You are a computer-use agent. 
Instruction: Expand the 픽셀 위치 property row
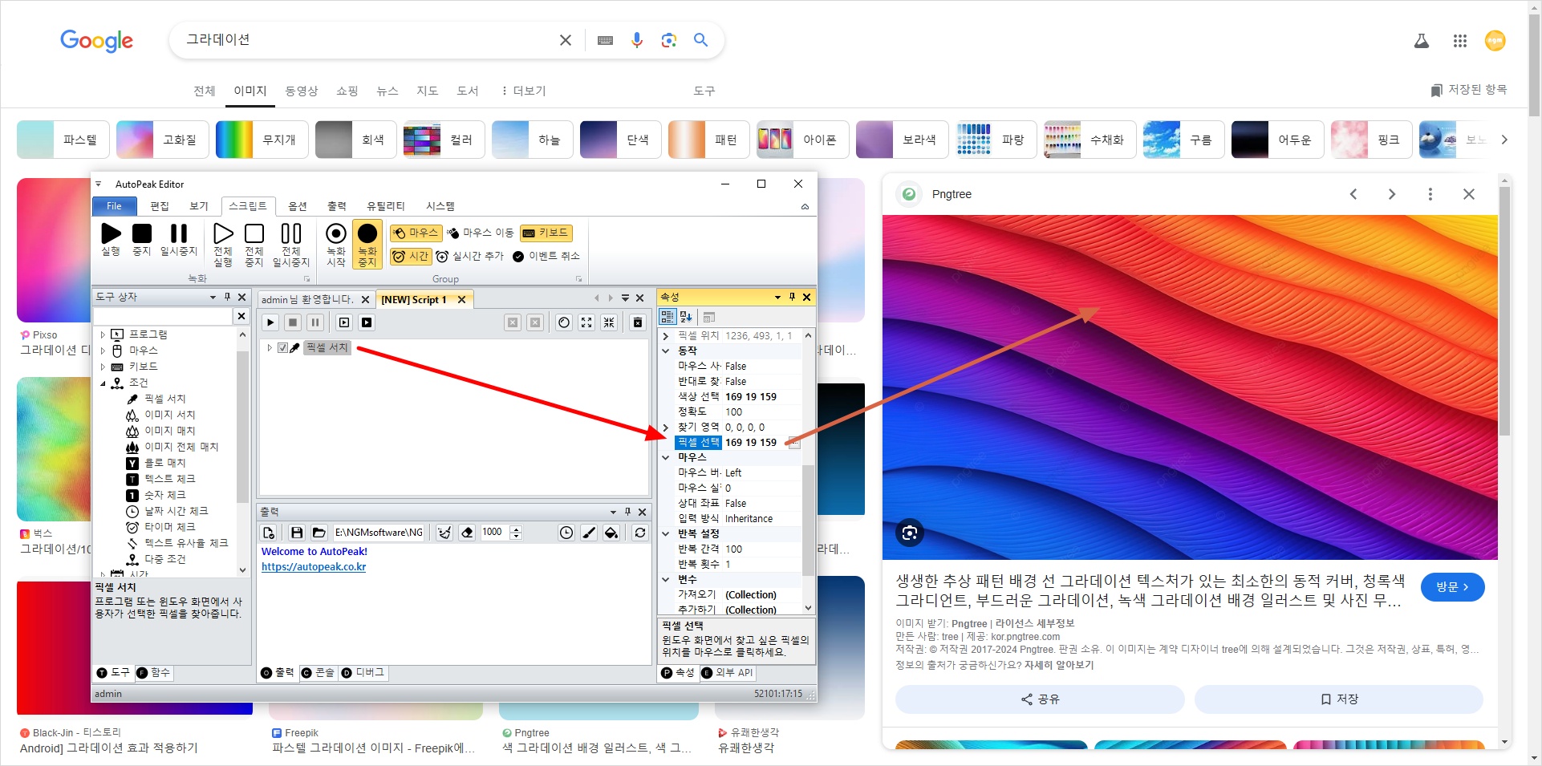[666, 336]
